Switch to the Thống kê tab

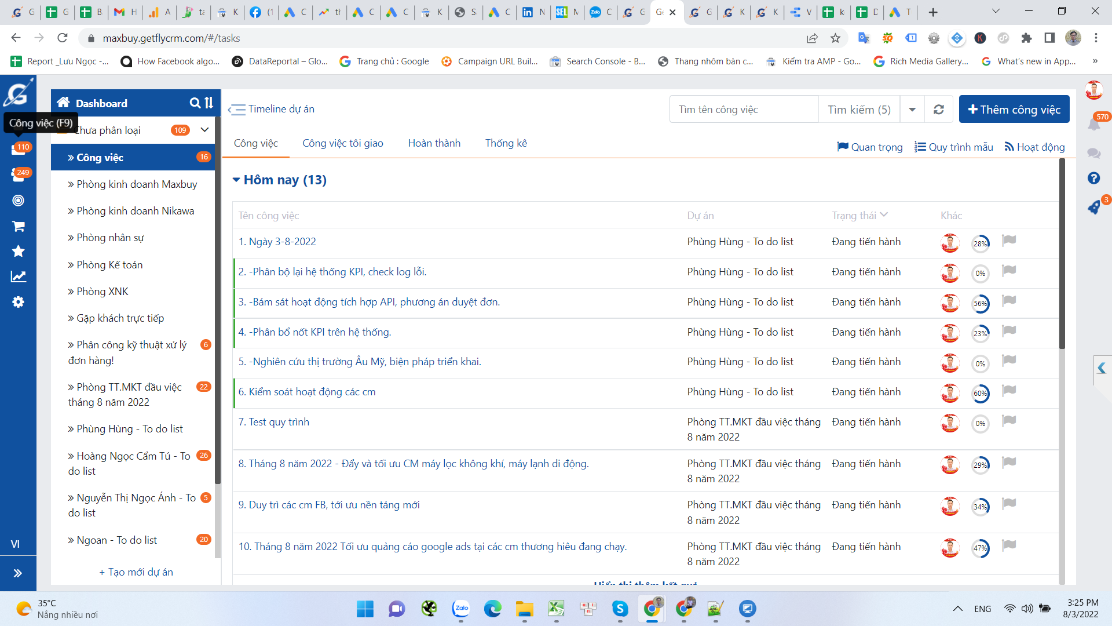tap(506, 143)
